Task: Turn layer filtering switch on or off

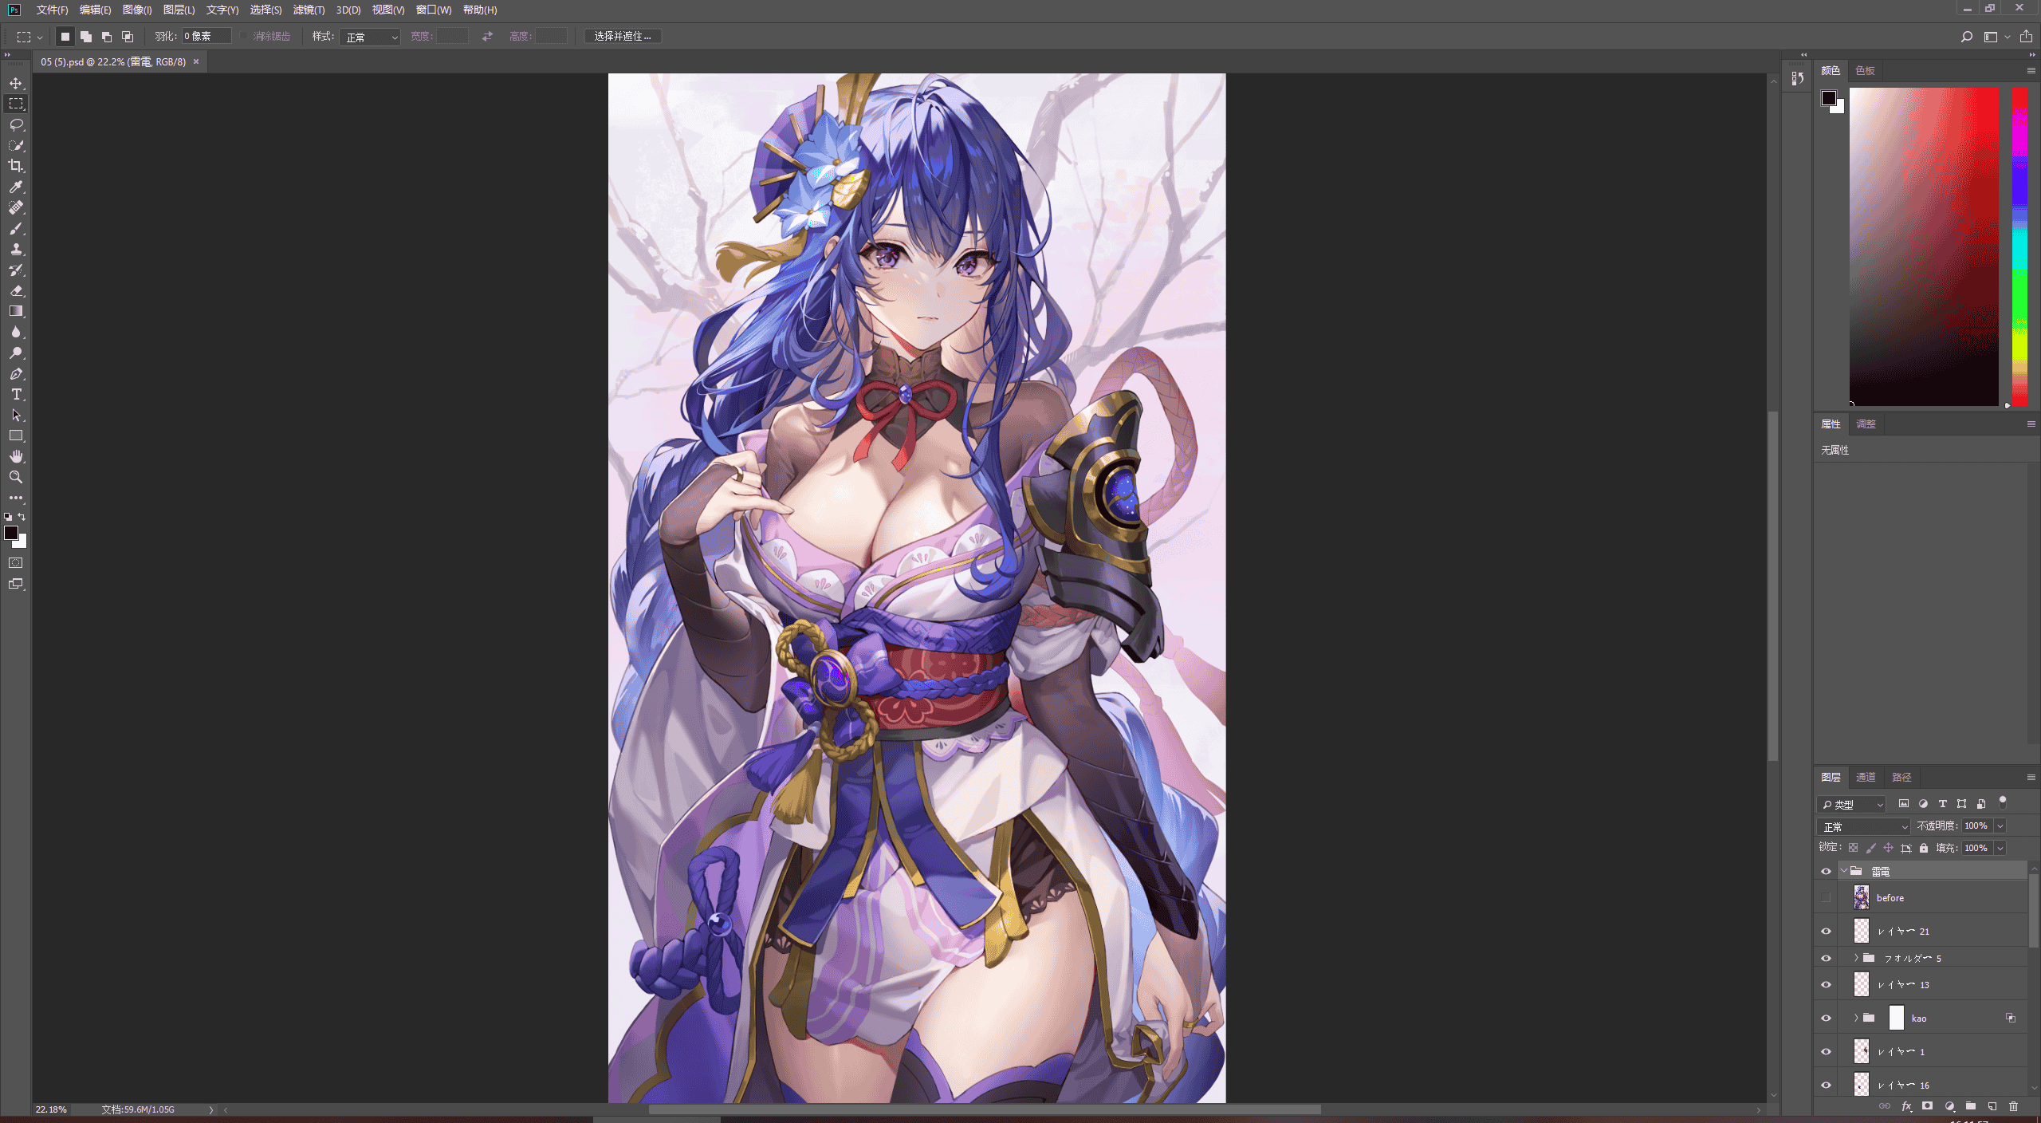Action: (x=2002, y=802)
